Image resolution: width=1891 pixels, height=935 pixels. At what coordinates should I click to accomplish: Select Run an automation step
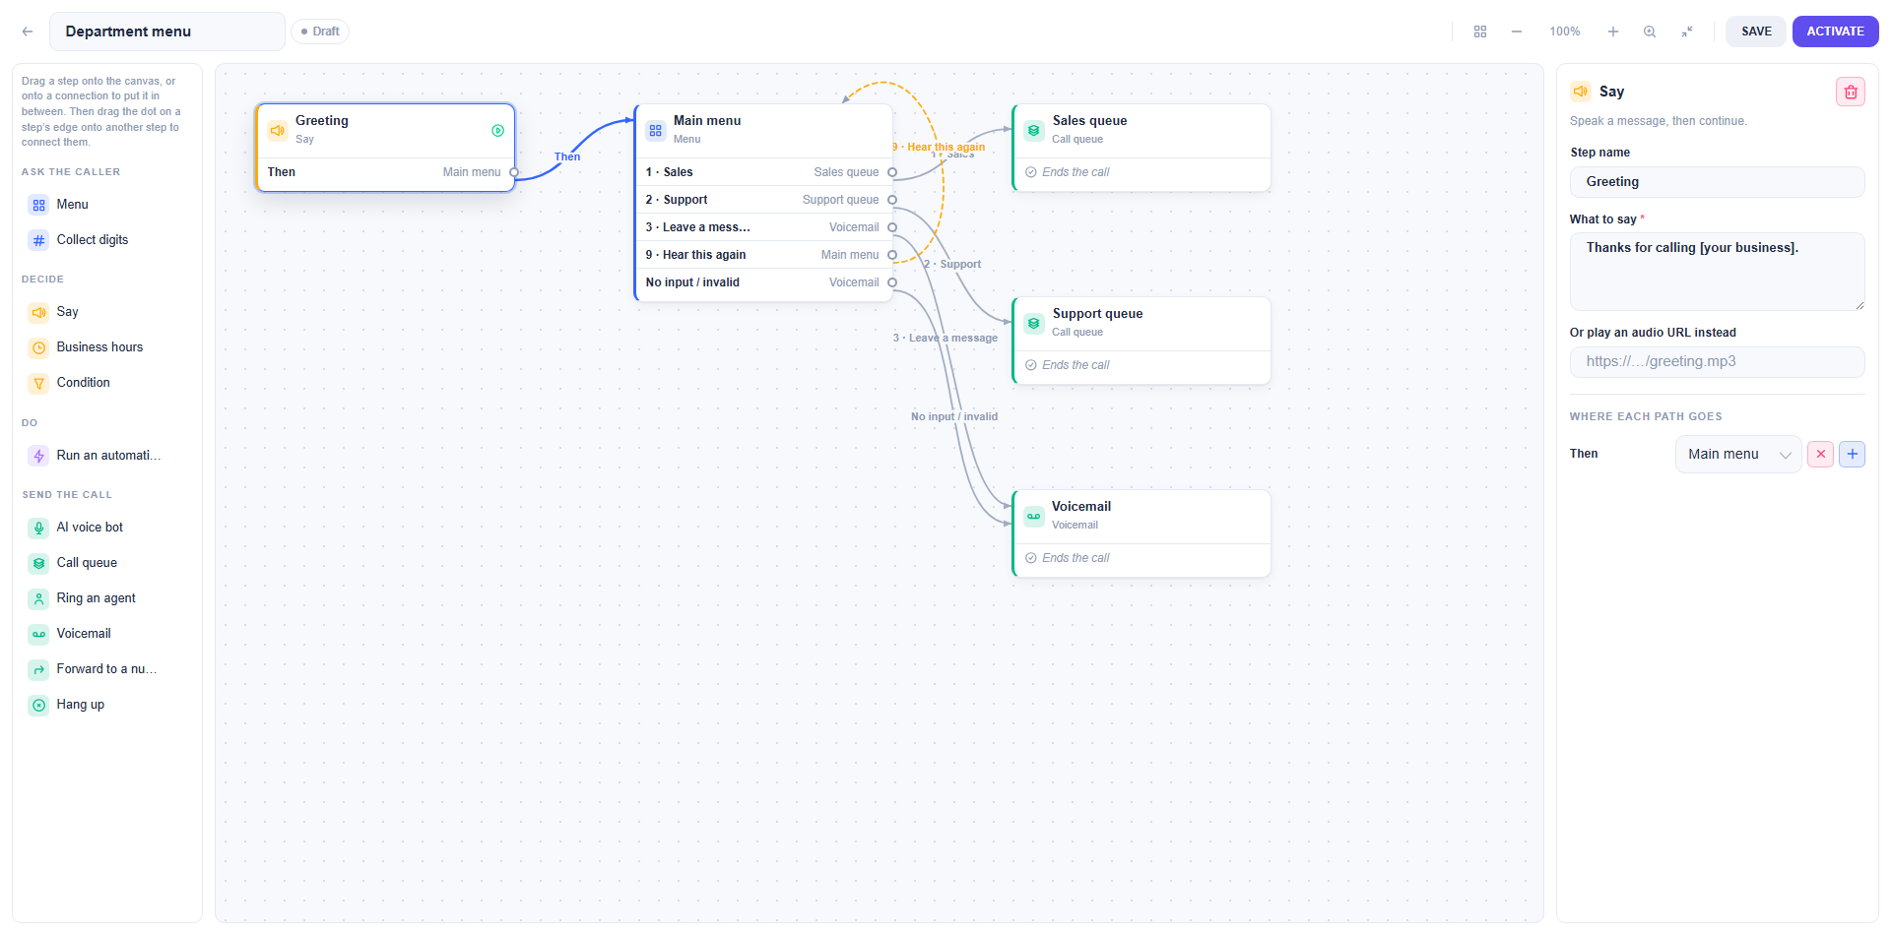(106, 456)
